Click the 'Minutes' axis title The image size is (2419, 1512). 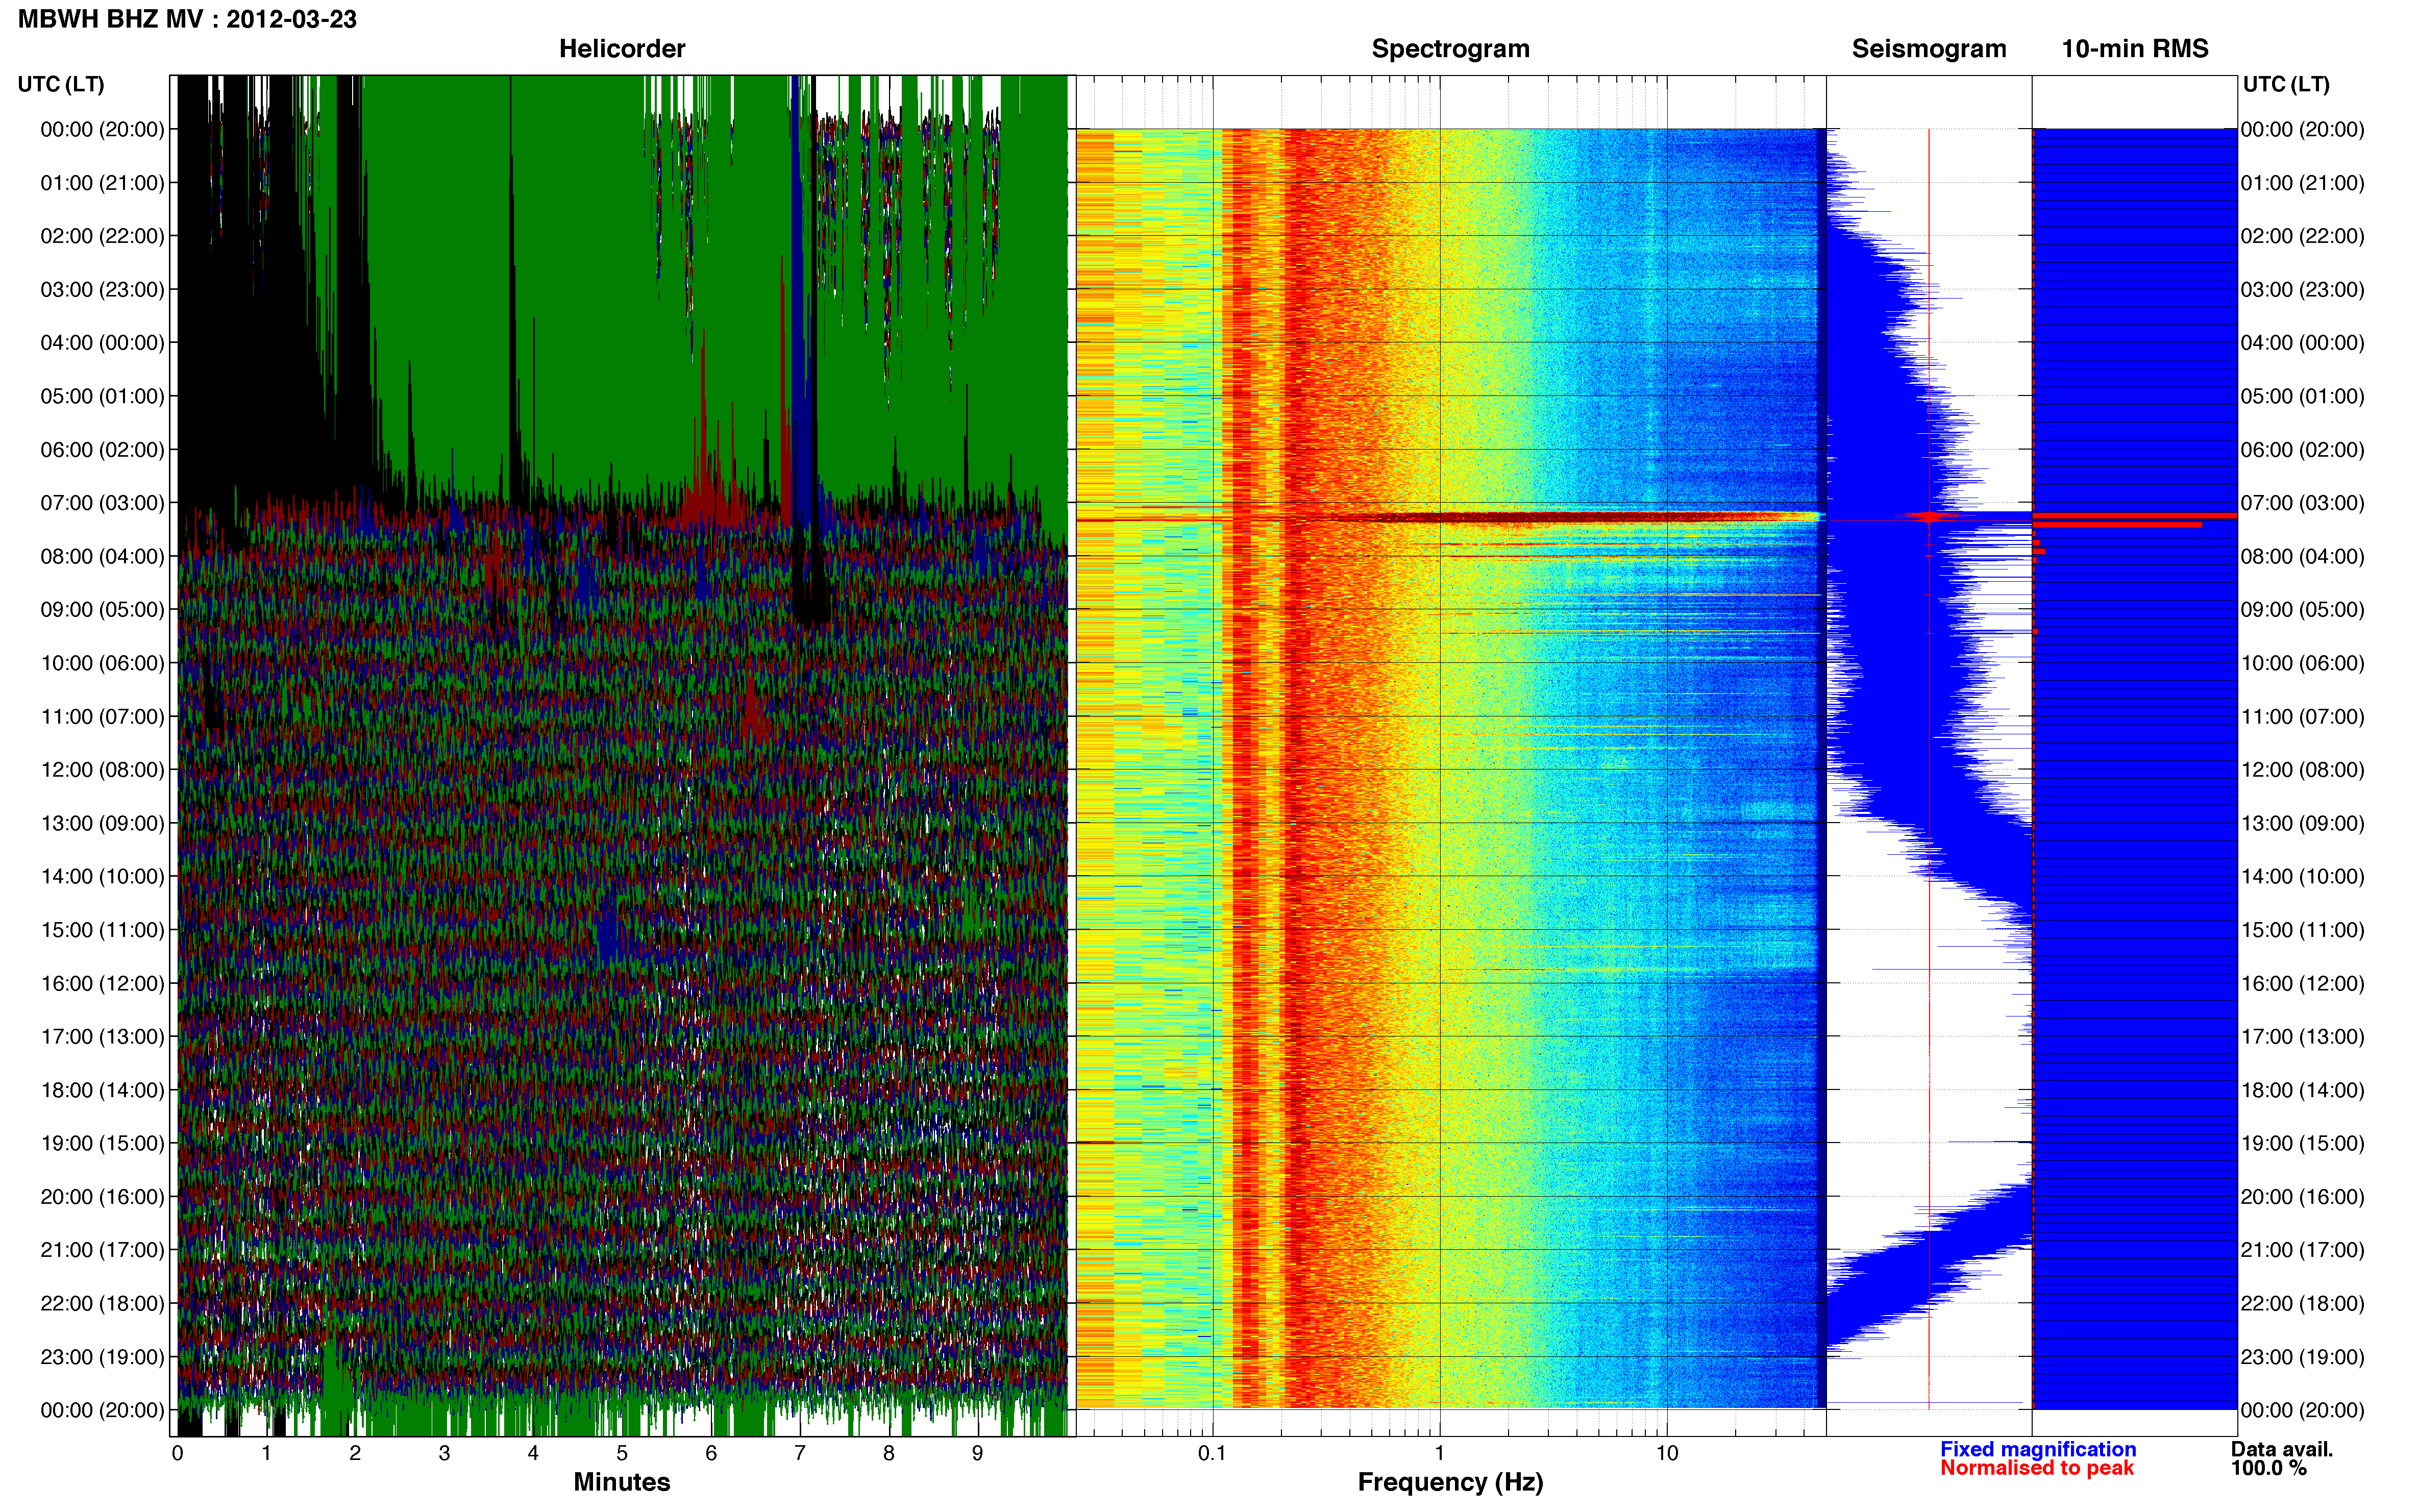click(x=622, y=1482)
